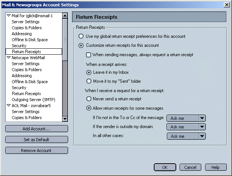Click Remove Account button

37,151
